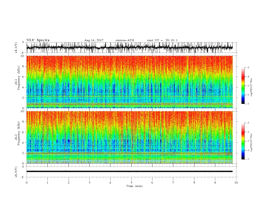Click the "VLF Spectra" title text
This screenshot has width=266, height=205.
click(x=38, y=40)
